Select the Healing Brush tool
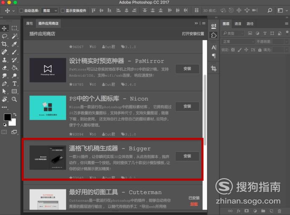The image size is (290, 215). point(4,52)
